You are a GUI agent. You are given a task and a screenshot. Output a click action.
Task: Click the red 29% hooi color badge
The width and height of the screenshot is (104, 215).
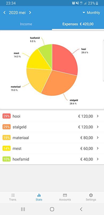[x=7, y=116]
